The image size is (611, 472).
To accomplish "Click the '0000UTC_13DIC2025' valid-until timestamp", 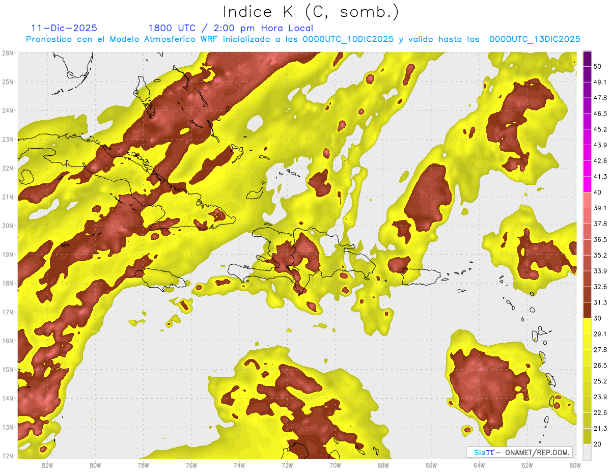I will click(x=535, y=39).
